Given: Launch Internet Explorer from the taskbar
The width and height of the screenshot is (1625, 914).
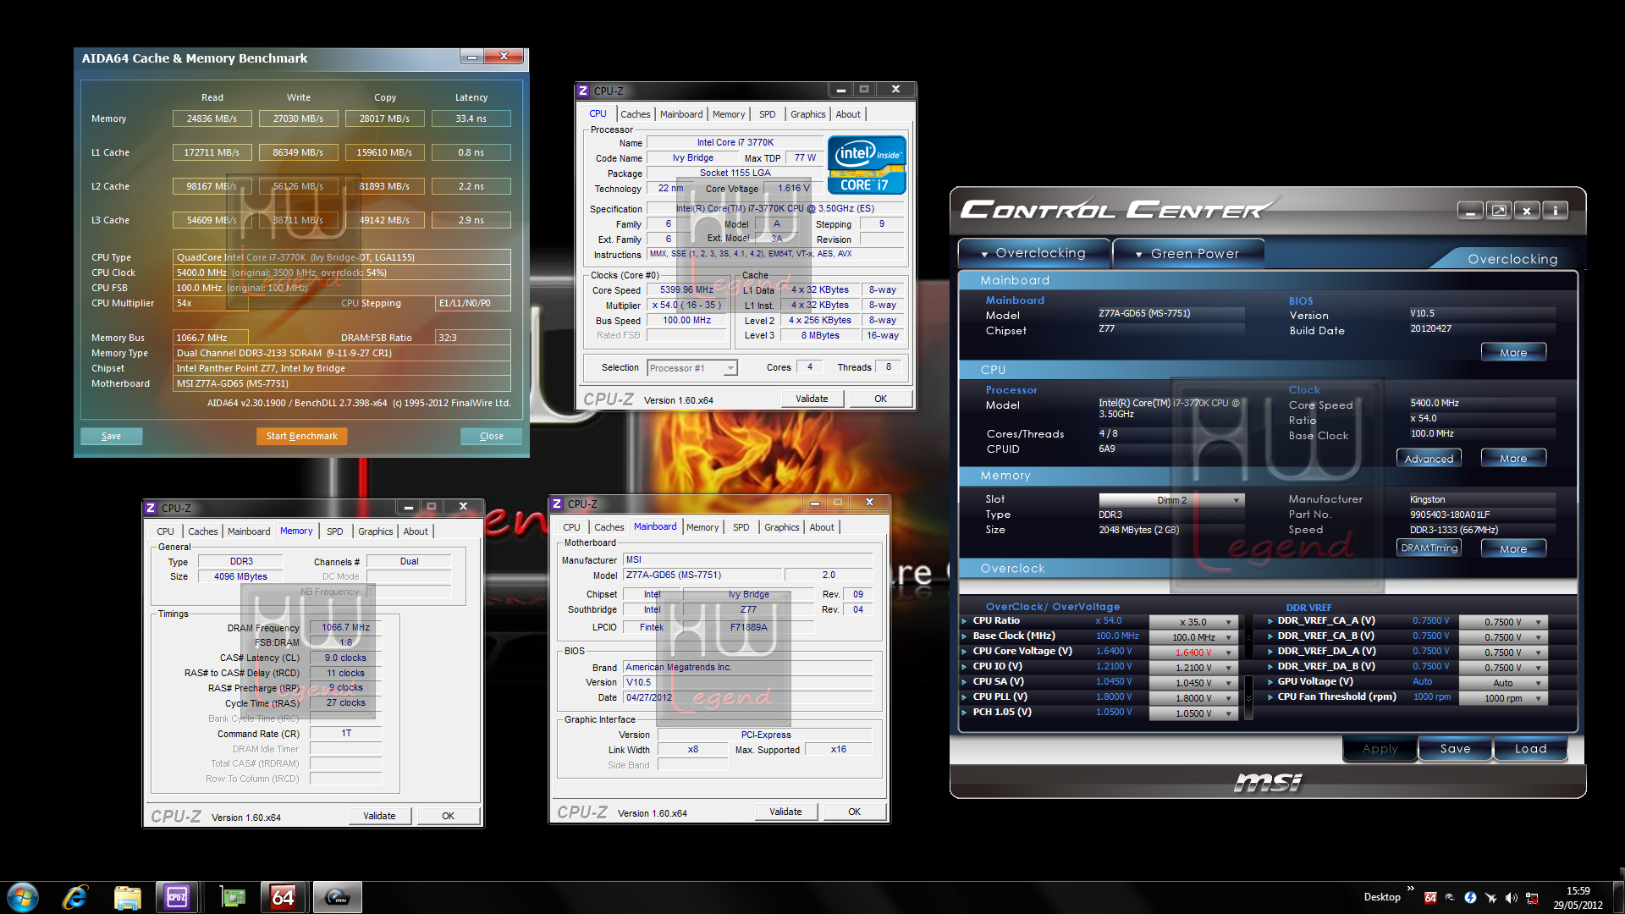Looking at the screenshot, I should pos(75,897).
